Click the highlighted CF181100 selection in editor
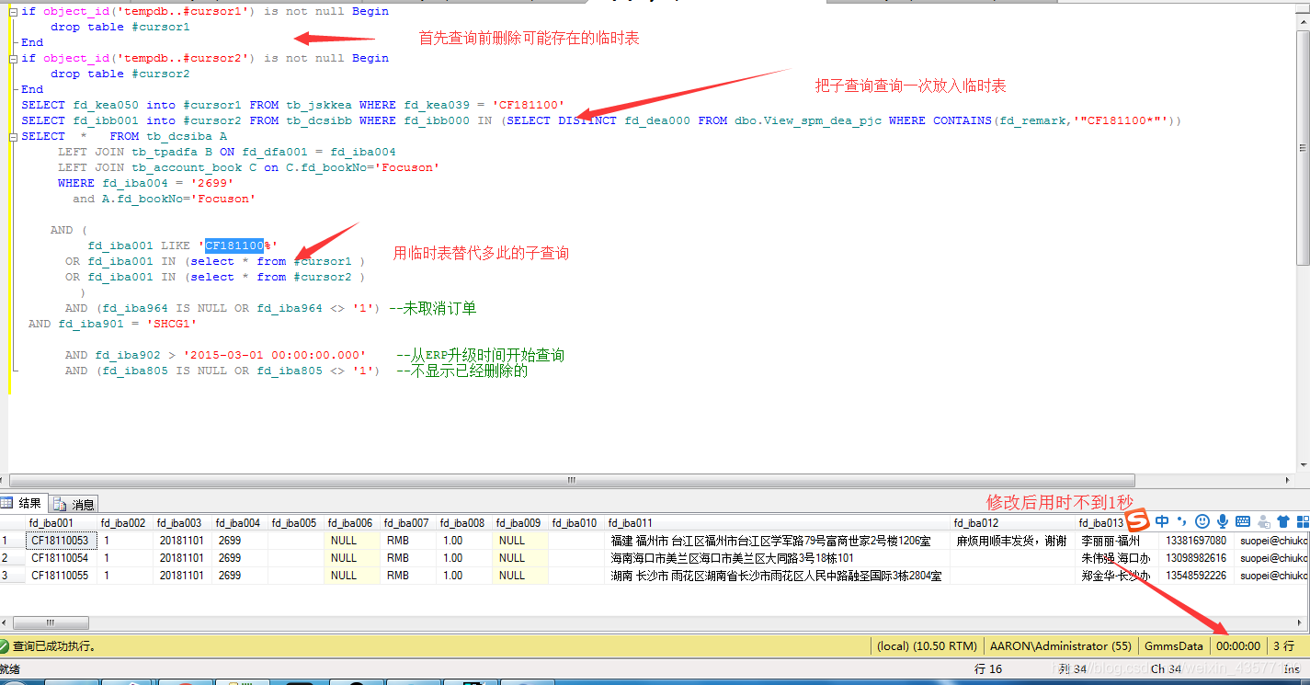1310x685 pixels. (234, 245)
